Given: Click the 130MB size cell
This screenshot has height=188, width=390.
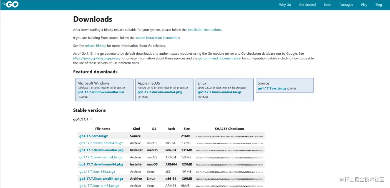Looking at the screenshot, I should (186, 143).
